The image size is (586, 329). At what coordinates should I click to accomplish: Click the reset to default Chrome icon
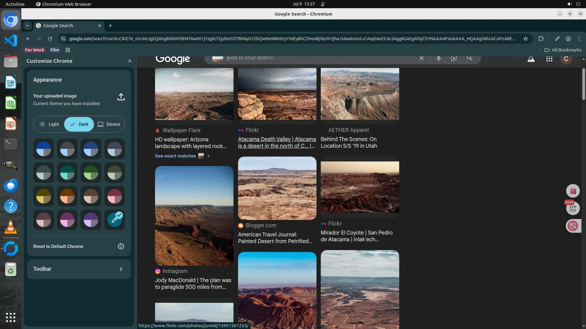(121, 246)
